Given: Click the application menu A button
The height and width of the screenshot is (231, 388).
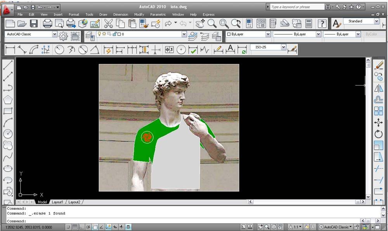Looking at the screenshot, I should [x=7, y=10].
